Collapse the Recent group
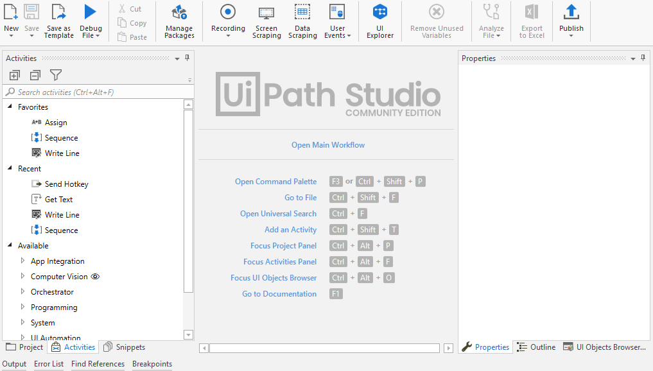The width and height of the screenshot is (653, 371). (x=10, y=168)
